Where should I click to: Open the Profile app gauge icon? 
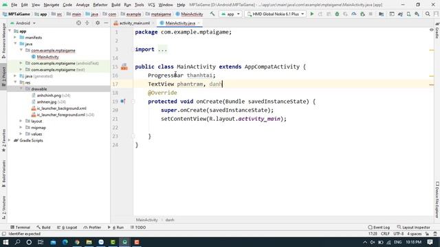(x=354, y=14)
